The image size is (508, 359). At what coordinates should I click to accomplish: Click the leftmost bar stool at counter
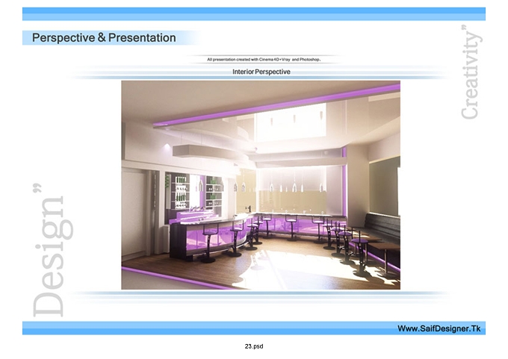tap(208, 242)
